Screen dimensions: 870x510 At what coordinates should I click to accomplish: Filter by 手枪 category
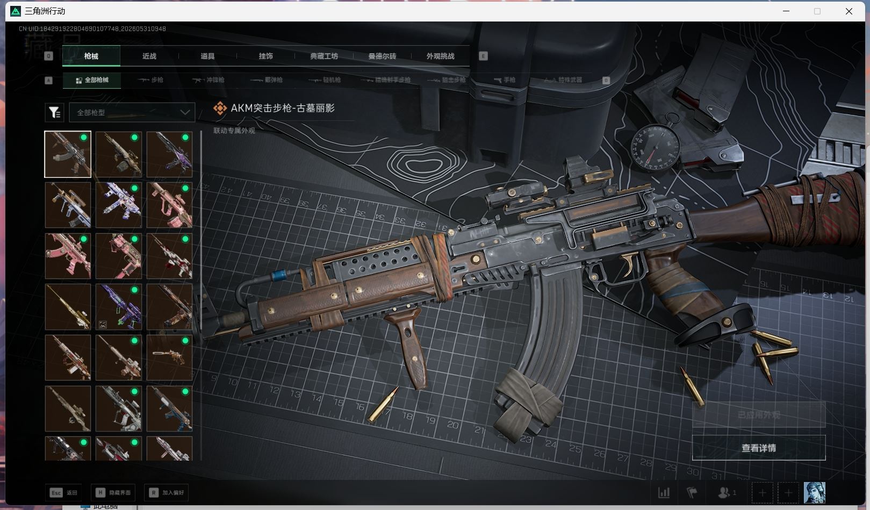505,80
